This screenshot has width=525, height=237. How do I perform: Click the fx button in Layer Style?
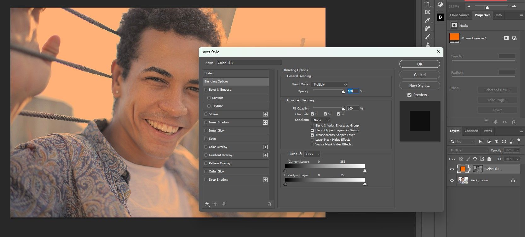[207, 204]
